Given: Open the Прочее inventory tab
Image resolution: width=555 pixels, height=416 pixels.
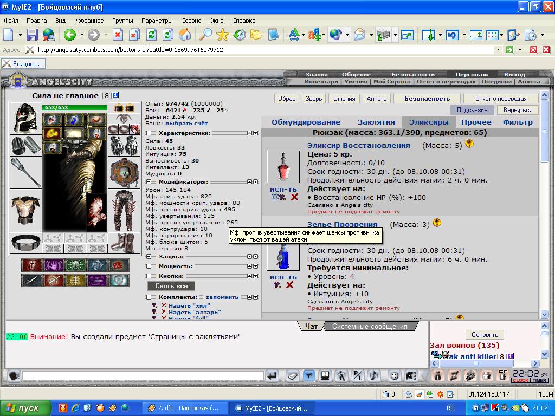Looking at the screenshot, I should coord(476,122).
